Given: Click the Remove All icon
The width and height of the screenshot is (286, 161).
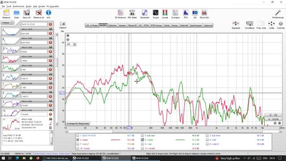Looking at the screenshot, I should (39, 14).
